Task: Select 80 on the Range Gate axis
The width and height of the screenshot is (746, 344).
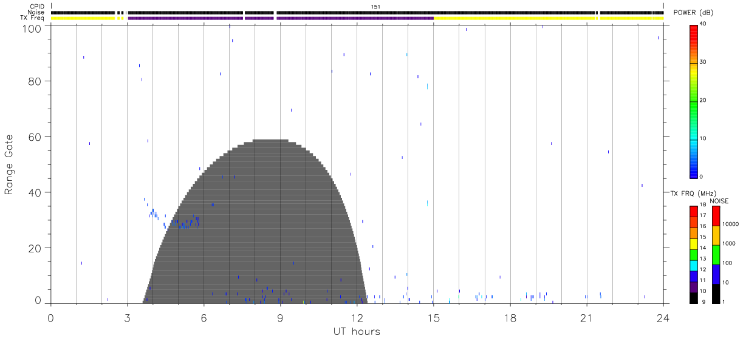Action: point(34,81)
